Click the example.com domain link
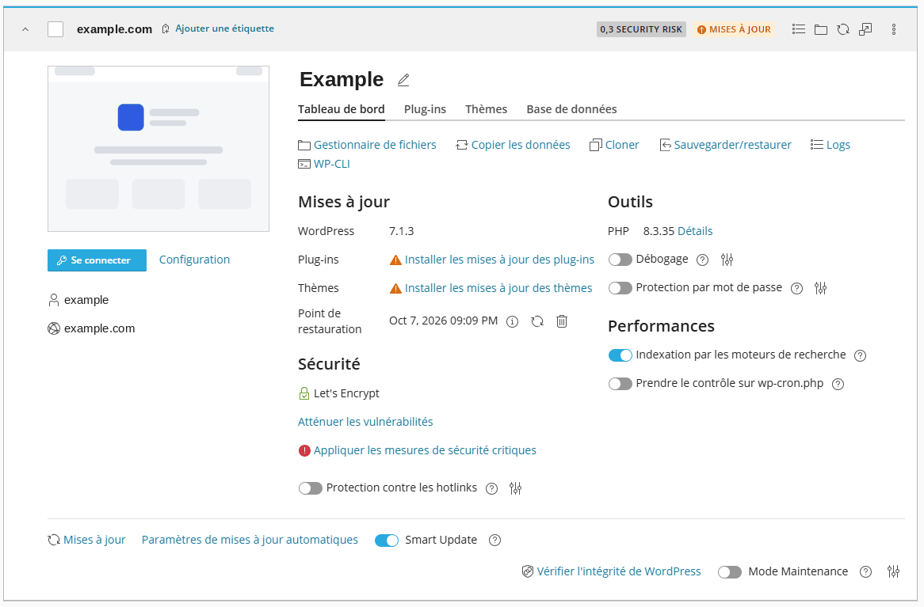 pos(100,328)
